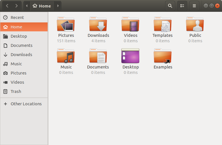Open Trash in the sidebar
The image size is (222, 145).
click(x=24, y=91)
